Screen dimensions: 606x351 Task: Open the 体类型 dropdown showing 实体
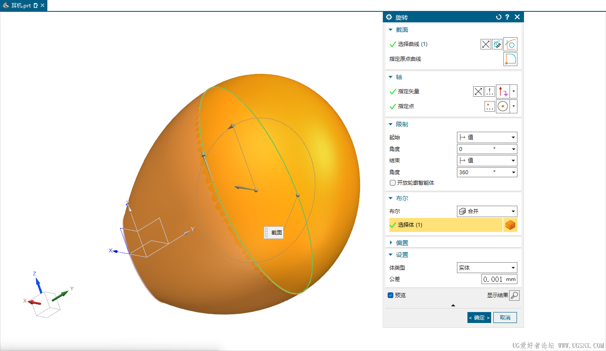click(487, 268)
